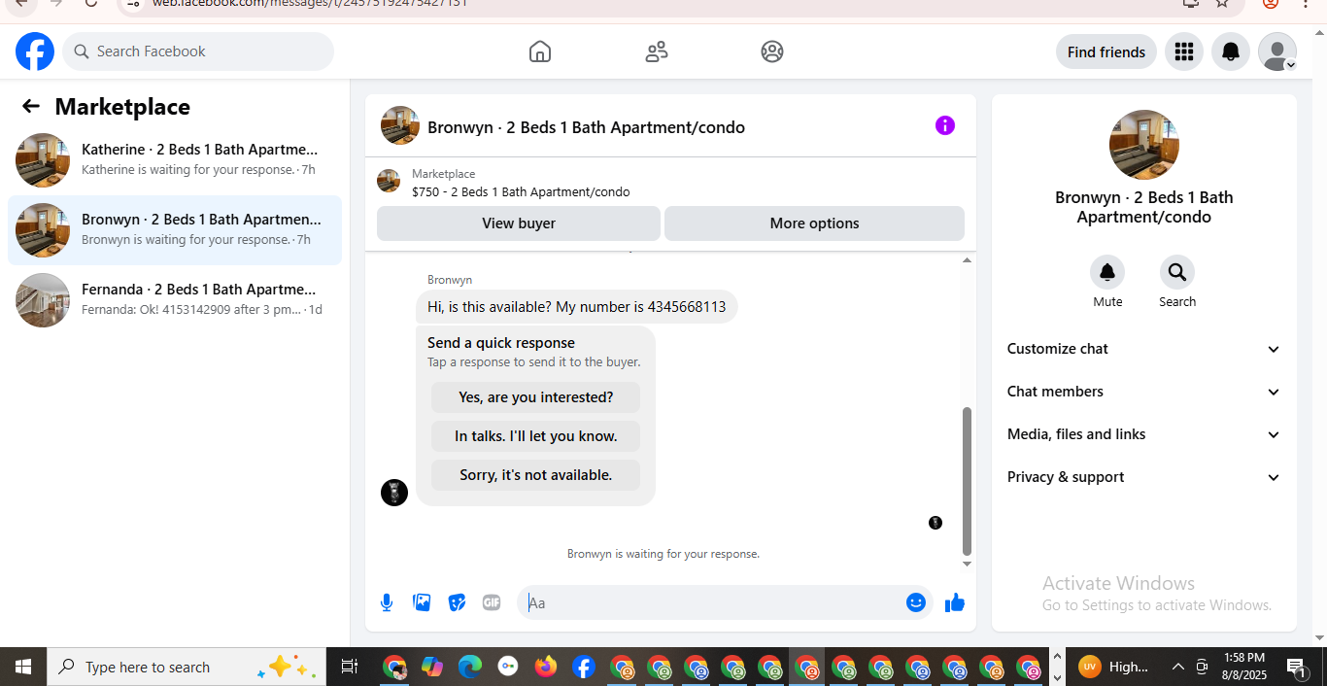Image resolution: width=1327 pixels, height=686 pixels.
Task: Send 'In talks. I'll let you know.' response
Action: (535, 436)
